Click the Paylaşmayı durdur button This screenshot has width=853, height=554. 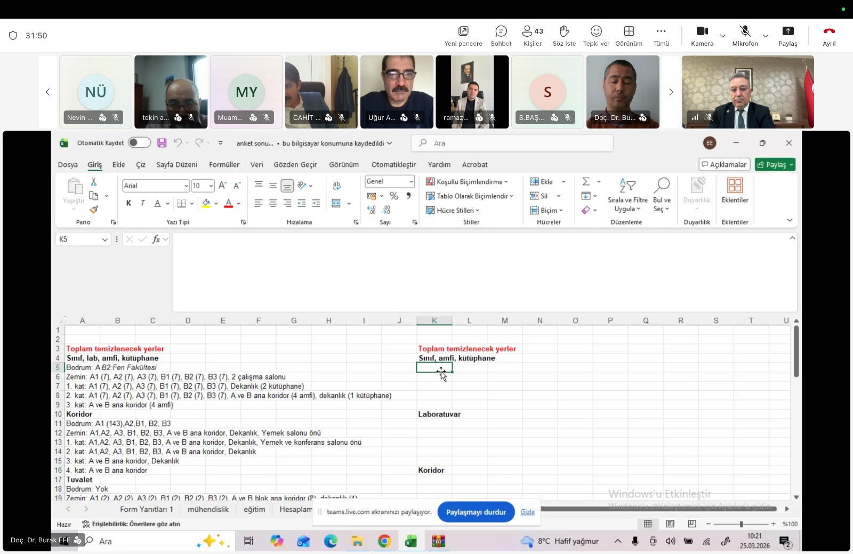click(x=476, y=512)
